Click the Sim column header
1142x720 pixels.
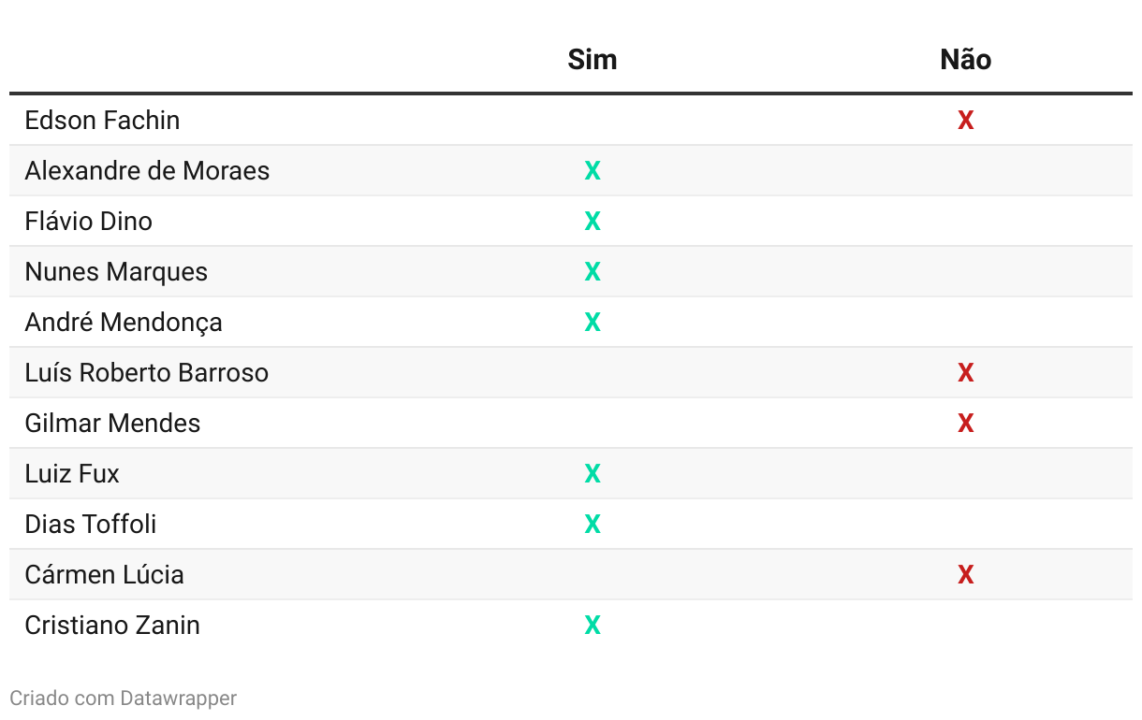click(x=593, y=60)
